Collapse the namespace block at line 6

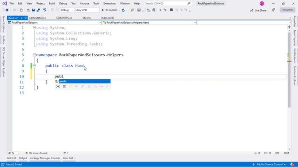34,55
